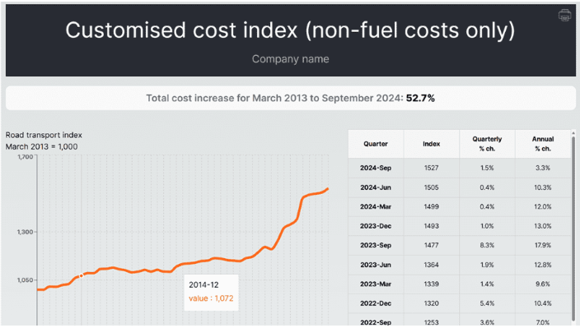Click the highlighted 2014-12 data point marker

82,275
